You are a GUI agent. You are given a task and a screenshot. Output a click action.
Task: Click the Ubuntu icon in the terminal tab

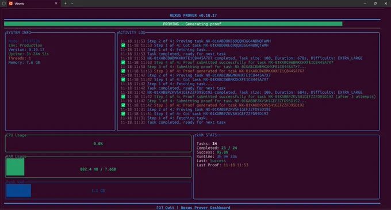pos(11,3)
